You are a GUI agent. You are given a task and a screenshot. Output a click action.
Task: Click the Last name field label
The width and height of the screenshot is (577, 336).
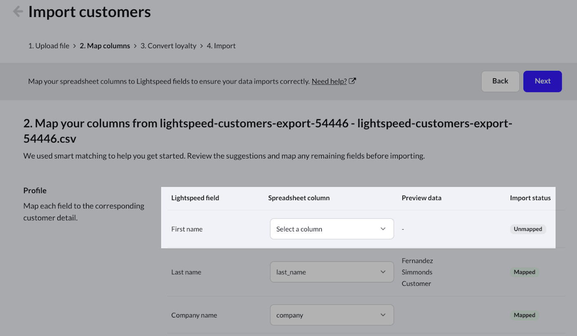(186, 272)
